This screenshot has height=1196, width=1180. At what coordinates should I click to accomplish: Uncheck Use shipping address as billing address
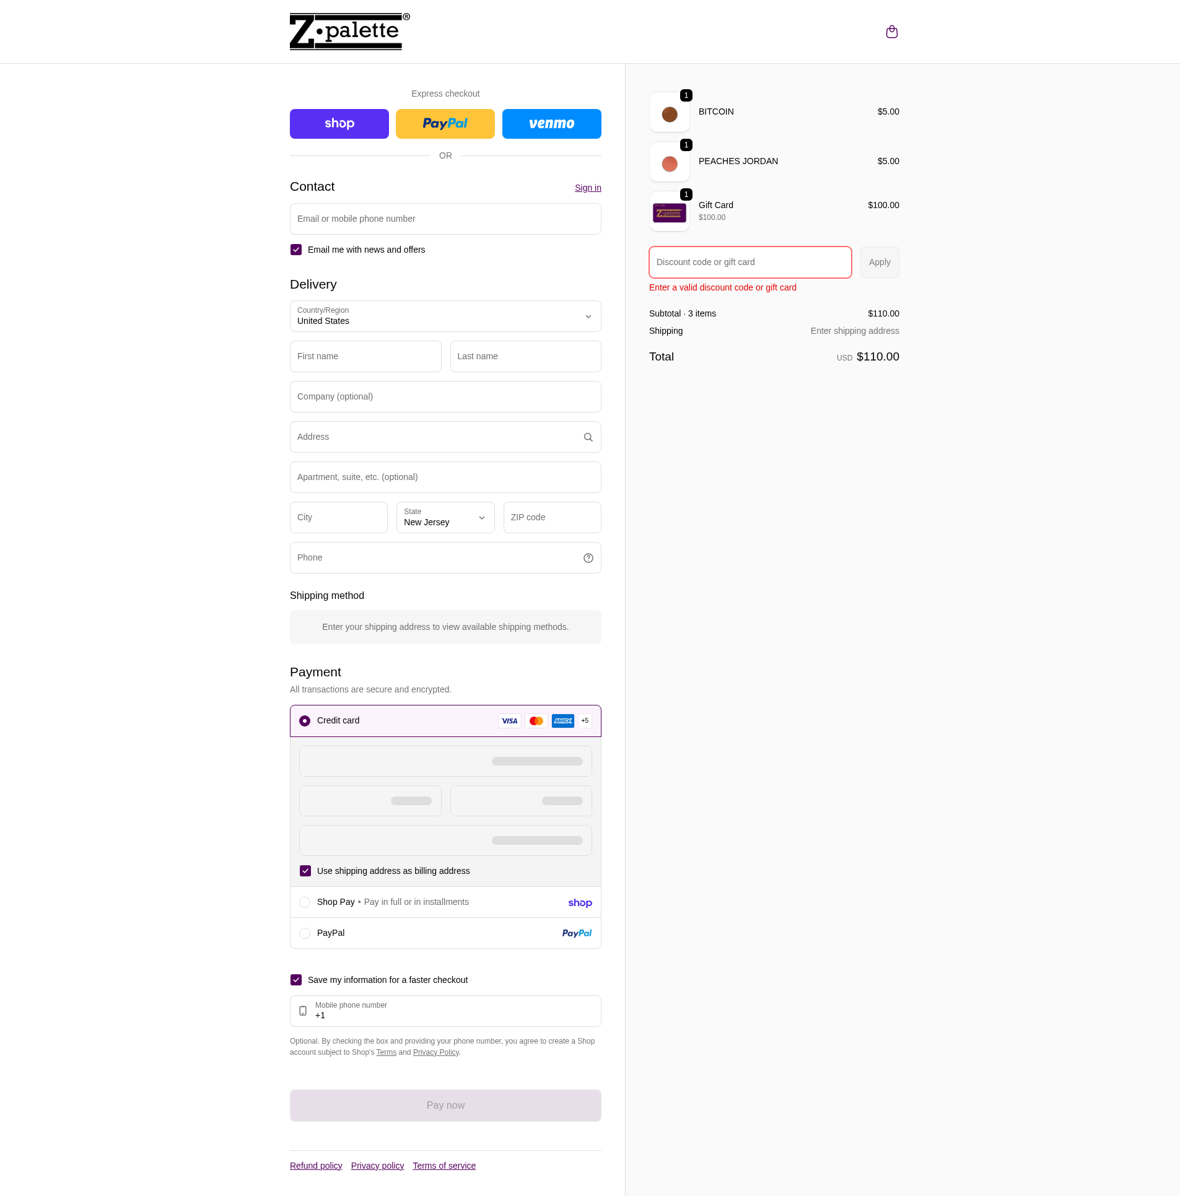click(305, 870)
